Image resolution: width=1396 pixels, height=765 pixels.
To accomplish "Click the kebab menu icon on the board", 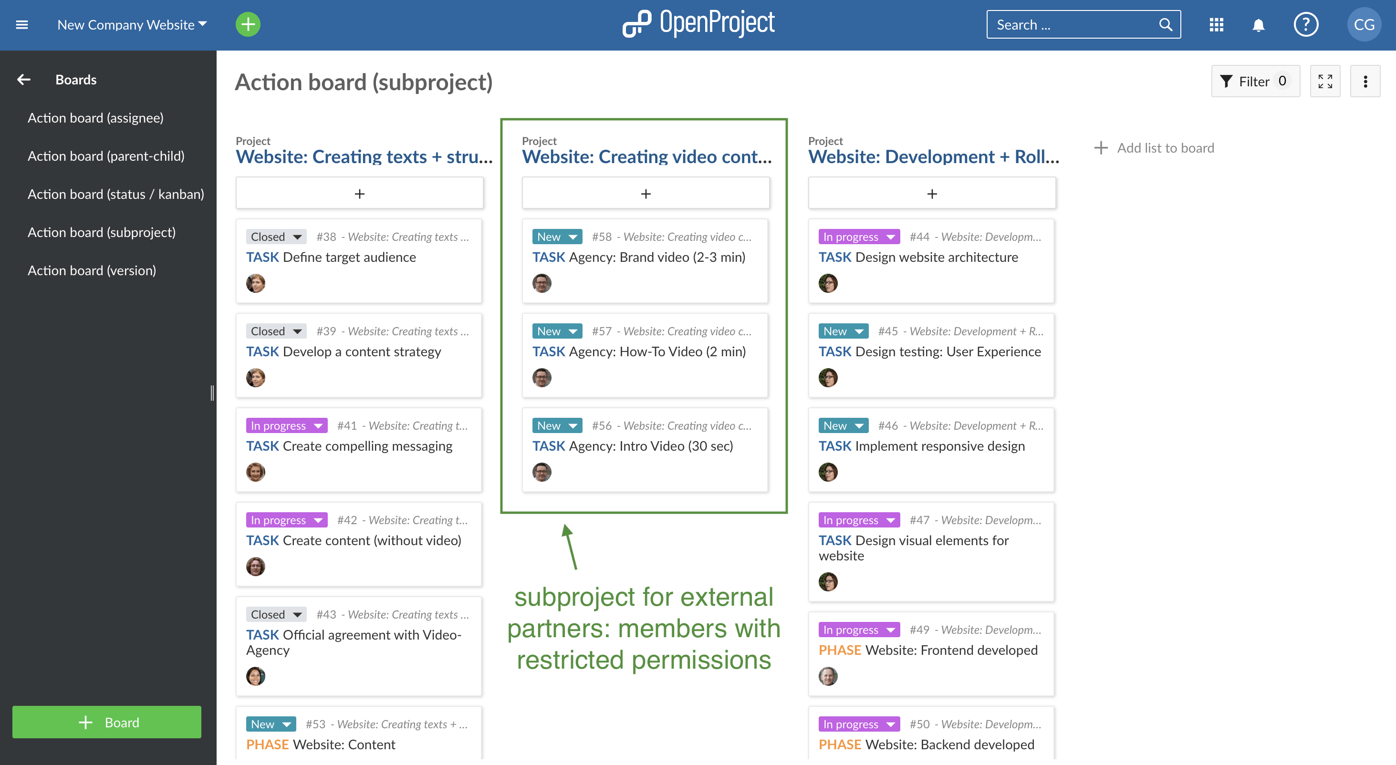I will pyautogui.click(x=1367, y=81).
